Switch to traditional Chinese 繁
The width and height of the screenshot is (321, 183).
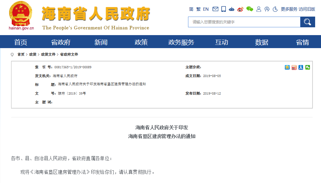pyautogui.click(x=198, y=9)
